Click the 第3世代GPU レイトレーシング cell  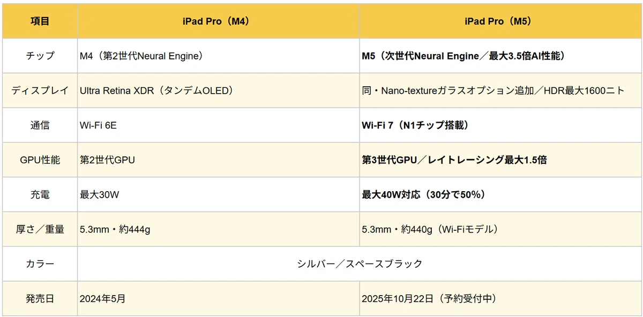click(x=500, y=160)
